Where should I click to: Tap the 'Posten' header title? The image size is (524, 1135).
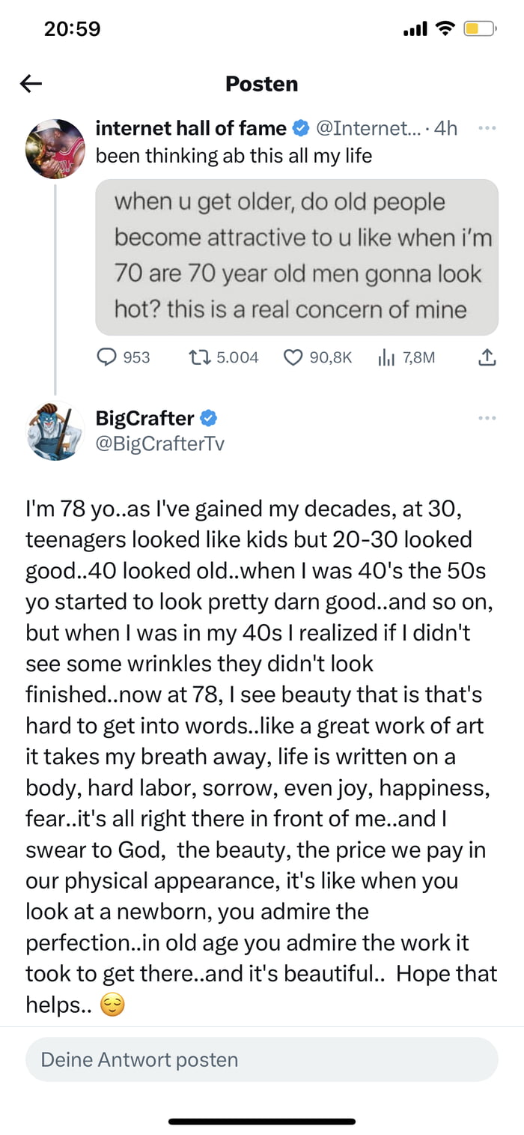tap(261, 83)
